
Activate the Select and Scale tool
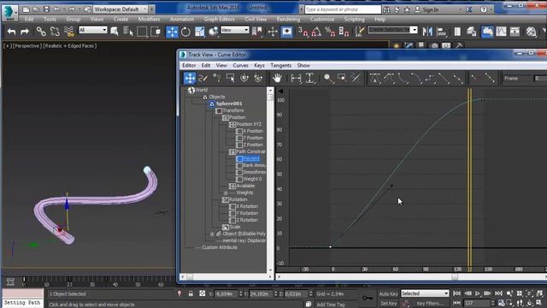199,32
